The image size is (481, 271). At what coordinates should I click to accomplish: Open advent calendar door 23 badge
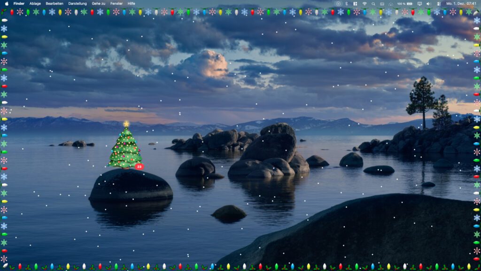pyautogui.click(x=139, y=167)
